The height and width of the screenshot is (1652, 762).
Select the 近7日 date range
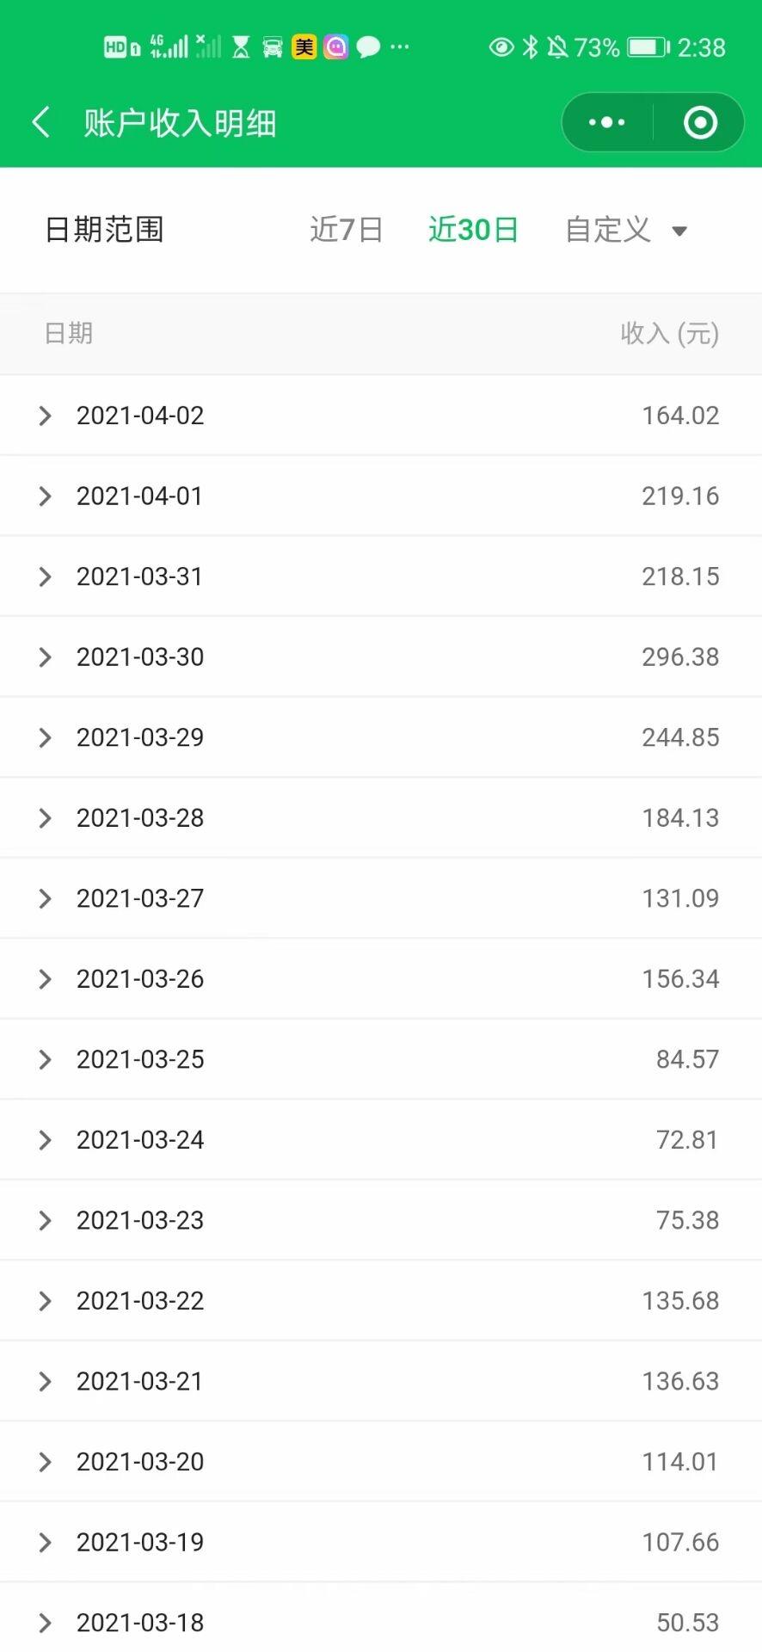[346, 230]
